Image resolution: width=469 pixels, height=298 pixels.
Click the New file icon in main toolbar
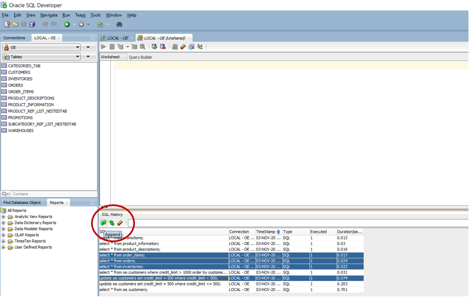click(x=7, y=25)
